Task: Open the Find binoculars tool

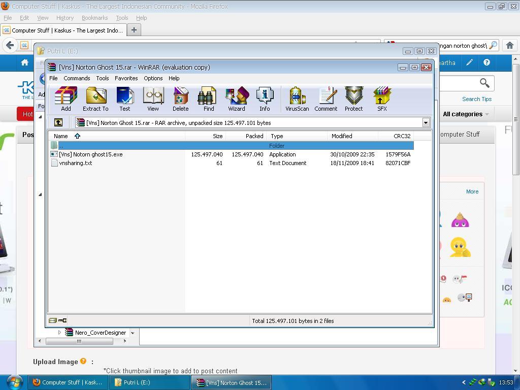Action: coord(208,99)
